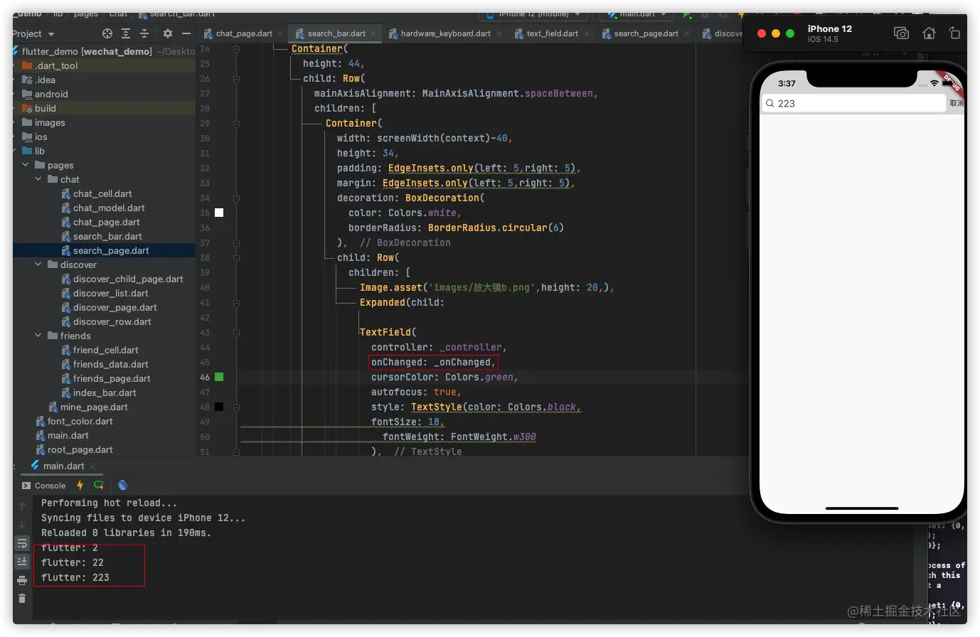Open main.dart run configuration dropdown

click(637, 14)
